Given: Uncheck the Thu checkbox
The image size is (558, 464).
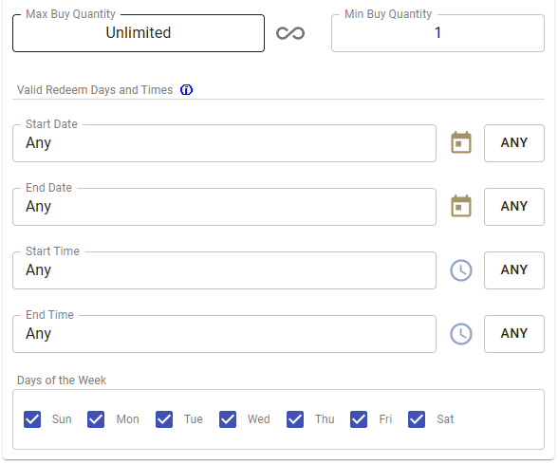Looking at the screenshot, I should pos(295,419).
